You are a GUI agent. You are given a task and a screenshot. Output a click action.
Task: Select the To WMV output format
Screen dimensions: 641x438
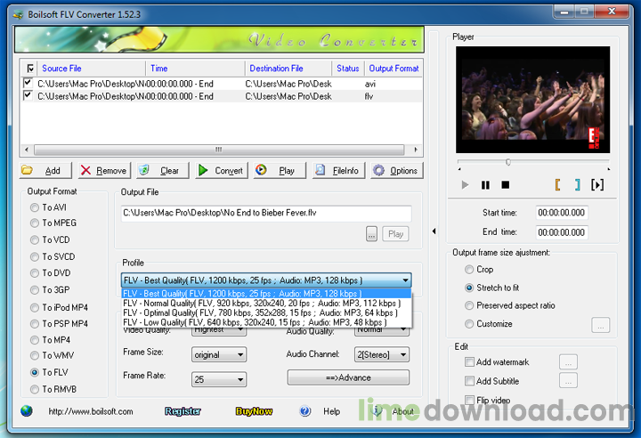[x=53, y=355]
